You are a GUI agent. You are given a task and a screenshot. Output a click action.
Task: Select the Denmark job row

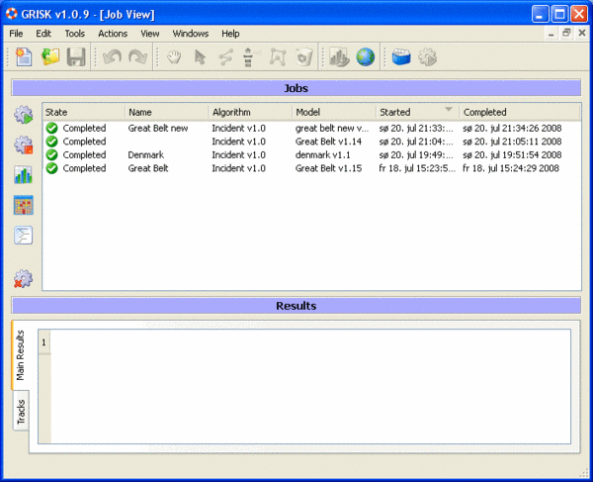pos(146,155)
